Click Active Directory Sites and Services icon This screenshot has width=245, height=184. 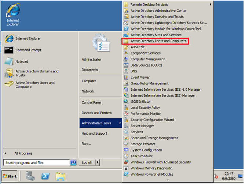pos(126,35)
